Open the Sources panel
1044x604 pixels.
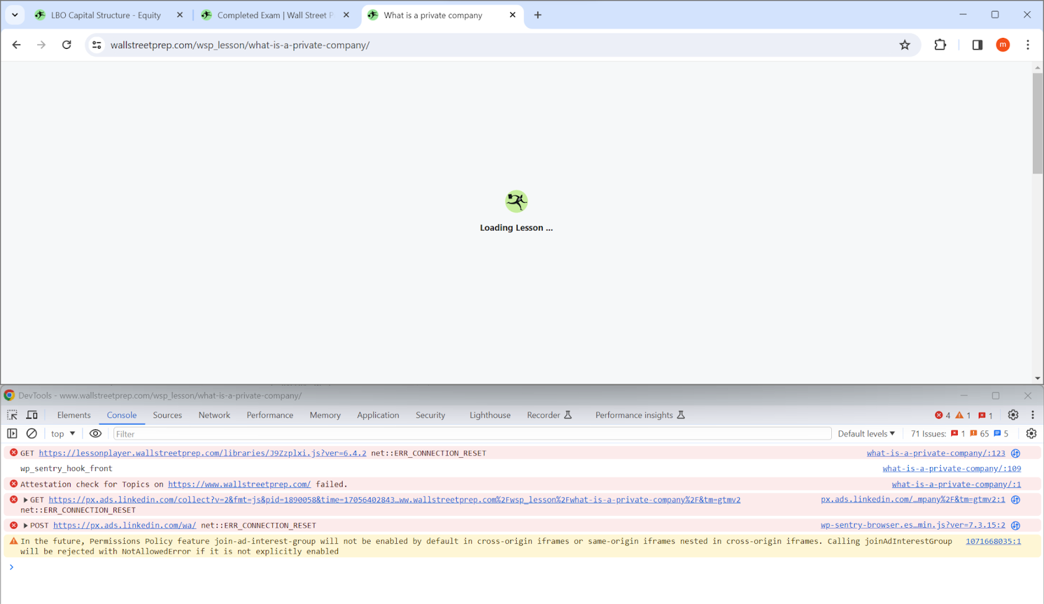point(168,415)
